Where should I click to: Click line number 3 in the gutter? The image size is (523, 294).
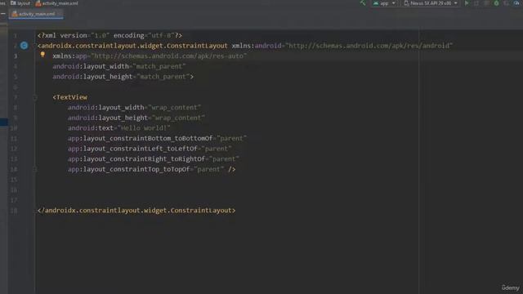click(x=16, y=56)
